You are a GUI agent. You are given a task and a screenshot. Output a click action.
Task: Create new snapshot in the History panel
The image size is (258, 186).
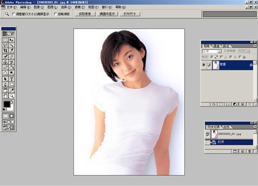pos(243,151)
